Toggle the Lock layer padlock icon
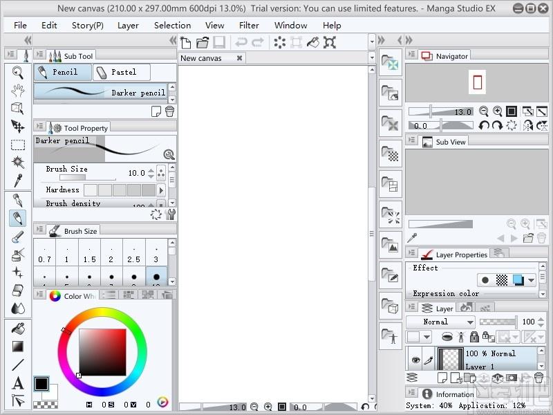Viewport: 553px width, 415px height. click(474, 337)
